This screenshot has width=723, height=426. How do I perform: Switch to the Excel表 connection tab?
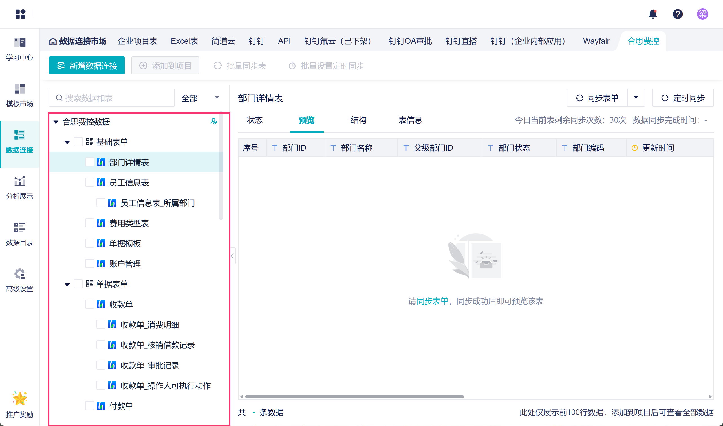pyautogui.click(x=184, y=41)
